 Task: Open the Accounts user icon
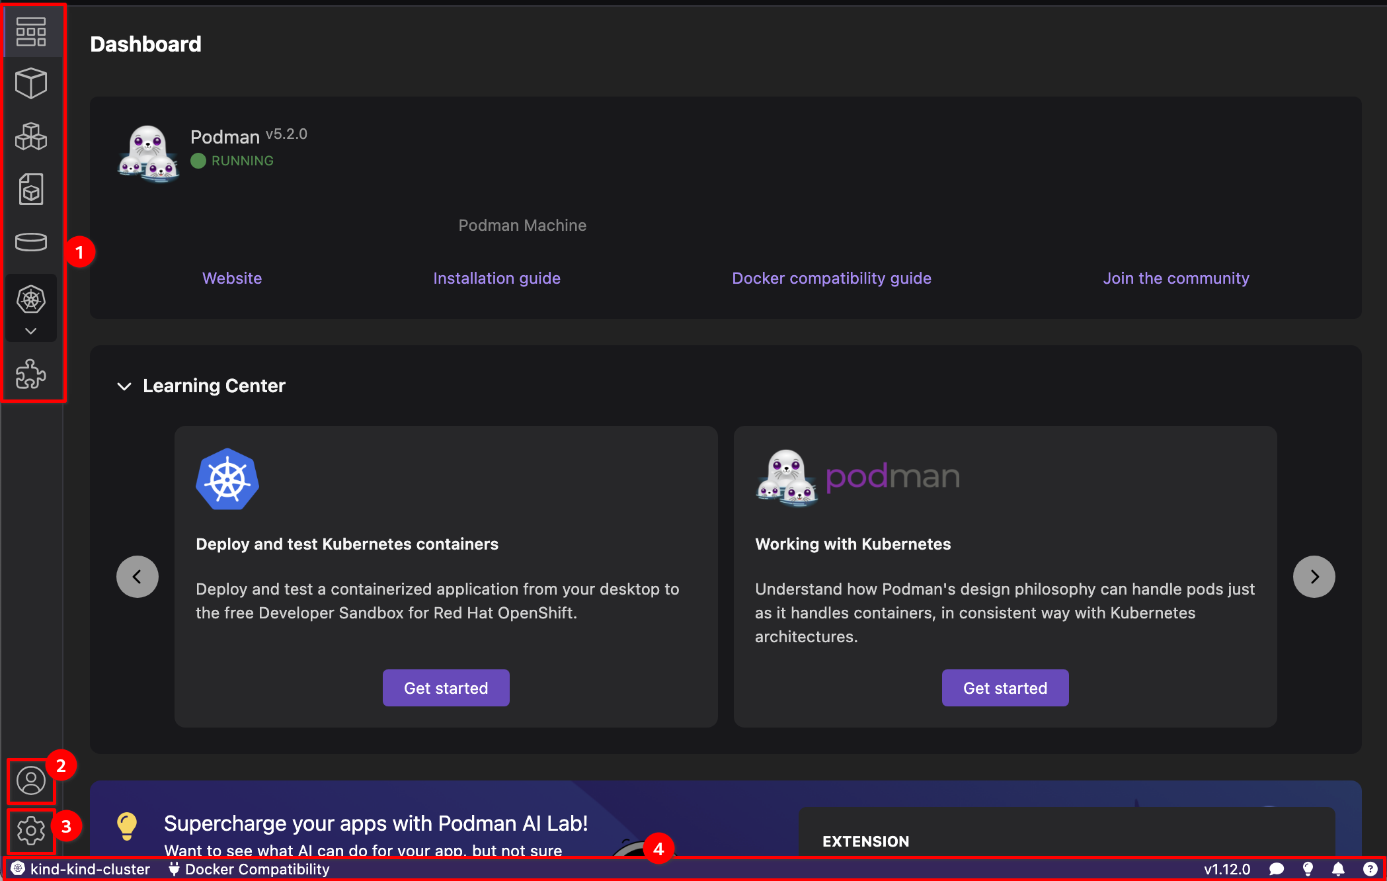point(31,781)
